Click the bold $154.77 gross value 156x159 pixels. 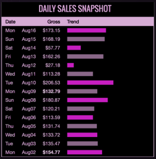click(x=52, y=152)
